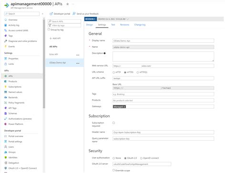The image size is (226, 173).
Task: Click Add API button
Action: pos(55,38)
